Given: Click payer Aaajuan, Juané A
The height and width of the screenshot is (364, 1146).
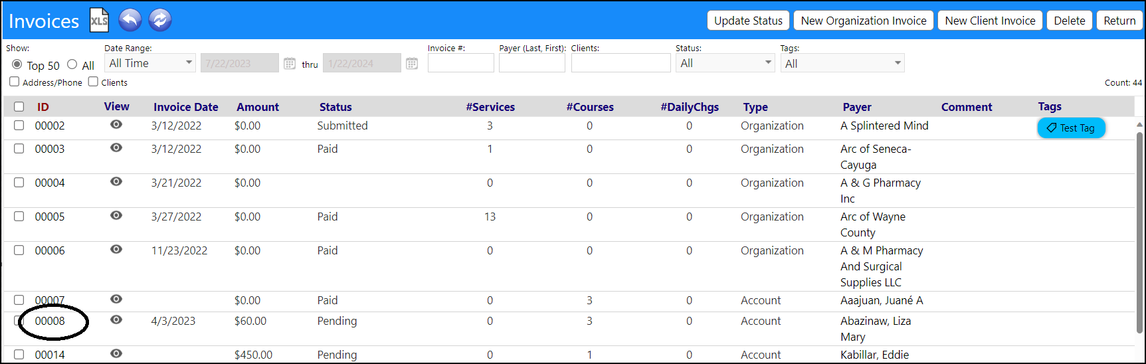Looking at the screenshot, I should pos(882,300).
